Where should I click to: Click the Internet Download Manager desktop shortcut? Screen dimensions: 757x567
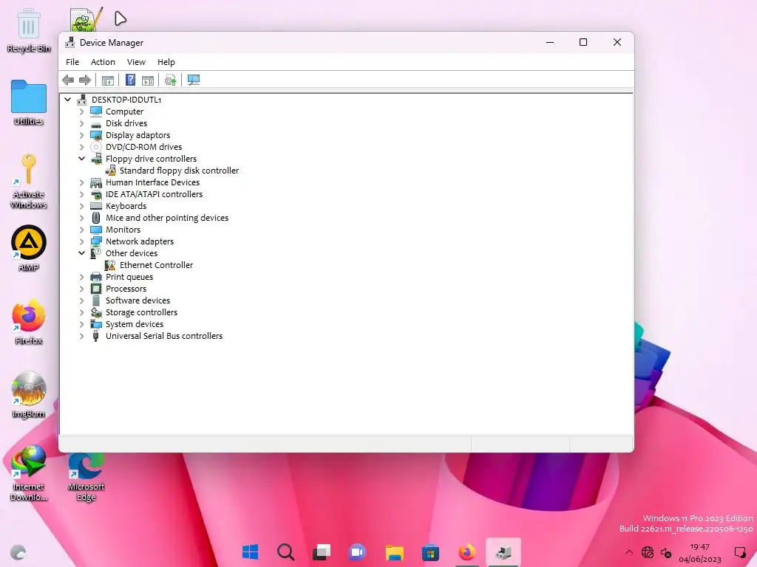coord(29,473)
